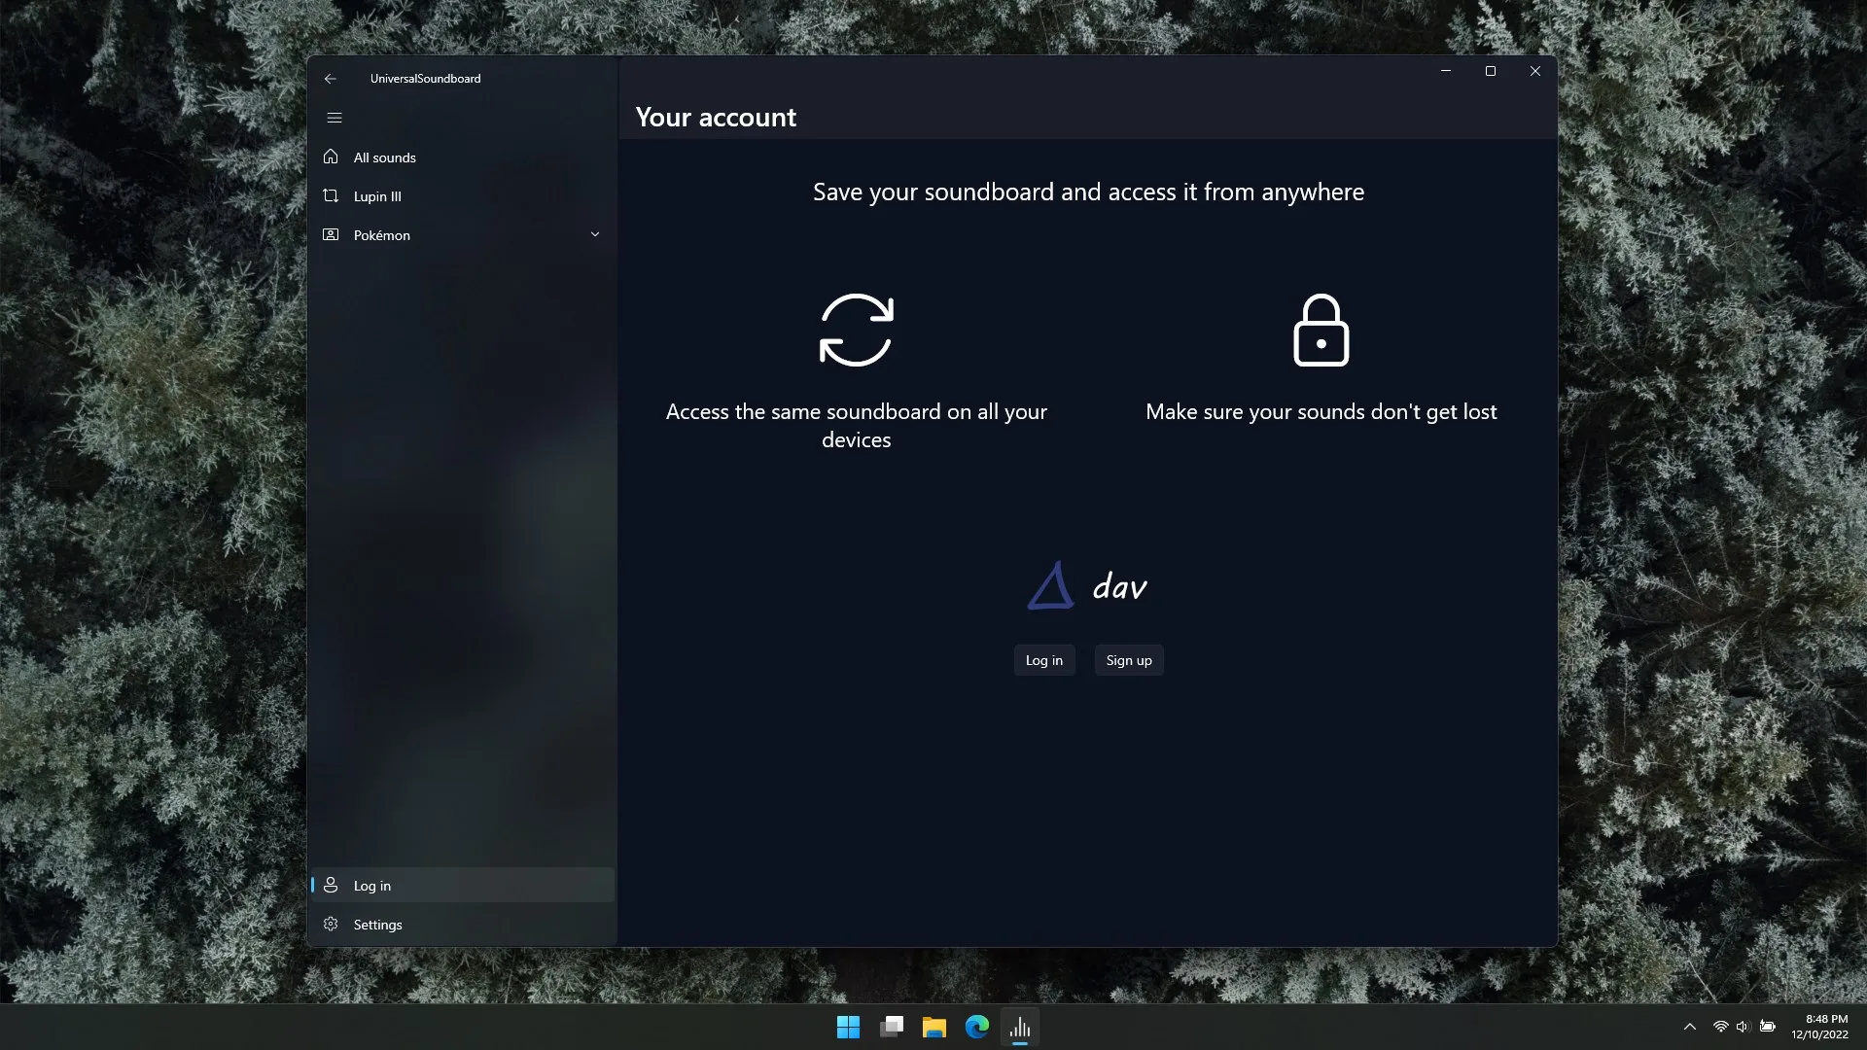Viewport: 1867px width, 1050px height.
Task: Click the UniversalSoundboard taskbar icon
Action: pyautogui.click(x=1020, y=1027)
